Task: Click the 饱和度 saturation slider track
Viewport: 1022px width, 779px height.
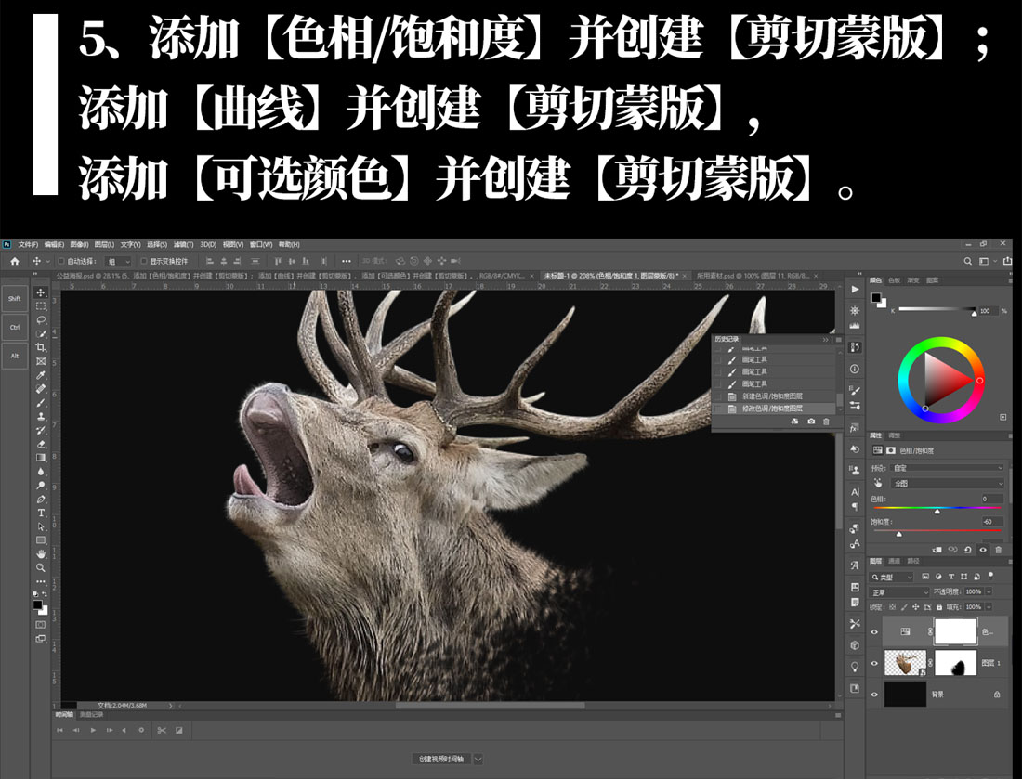Action: coord(938,531)
